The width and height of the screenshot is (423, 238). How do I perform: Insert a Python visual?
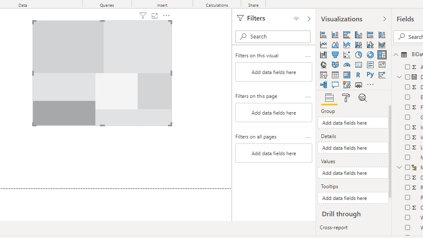point(370,75)
